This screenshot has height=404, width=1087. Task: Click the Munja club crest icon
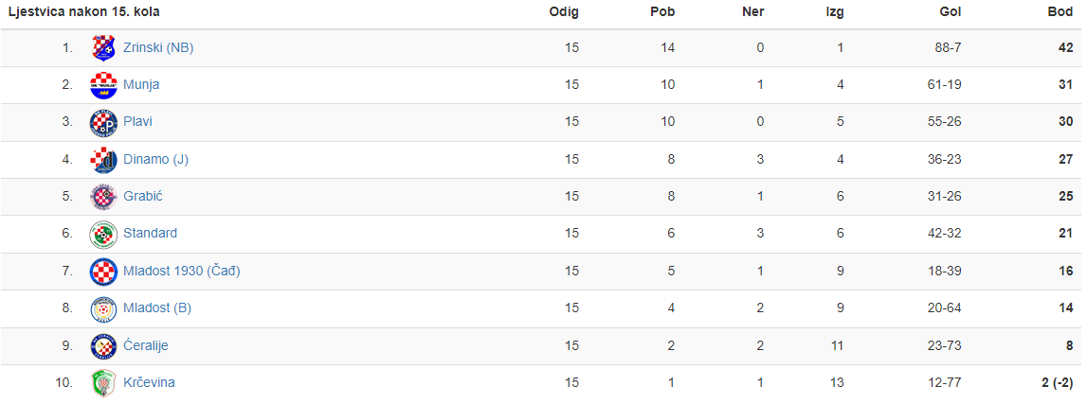(103, 85)
